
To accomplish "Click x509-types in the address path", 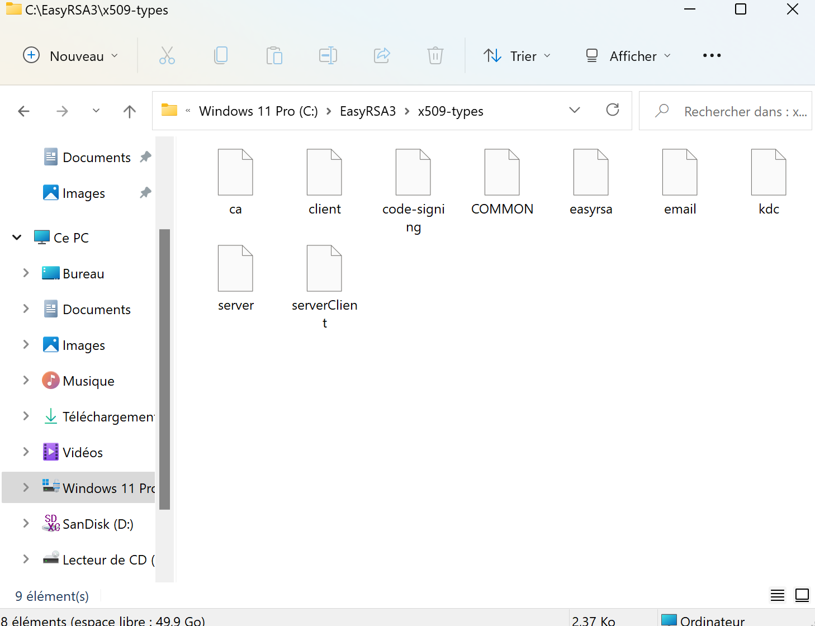I will pyautogui.click(x=451, y=111).
